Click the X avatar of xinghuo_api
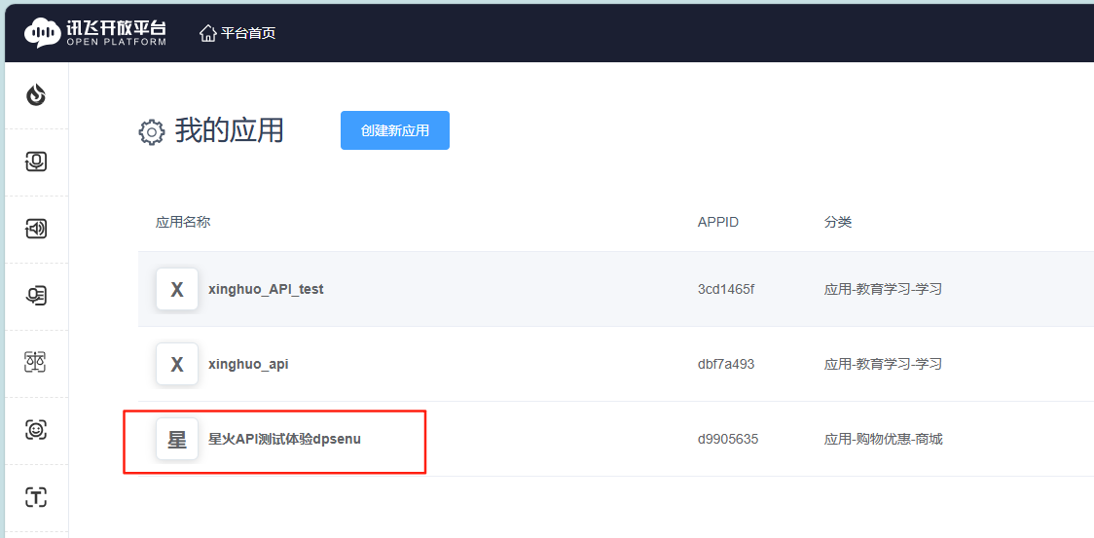1094x538 pixels. [x=177, y=364]
